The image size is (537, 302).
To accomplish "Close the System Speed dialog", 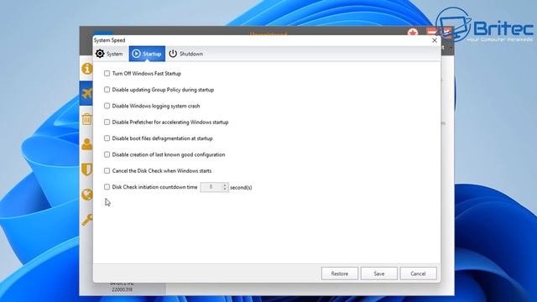I will (x=435, y=40).
